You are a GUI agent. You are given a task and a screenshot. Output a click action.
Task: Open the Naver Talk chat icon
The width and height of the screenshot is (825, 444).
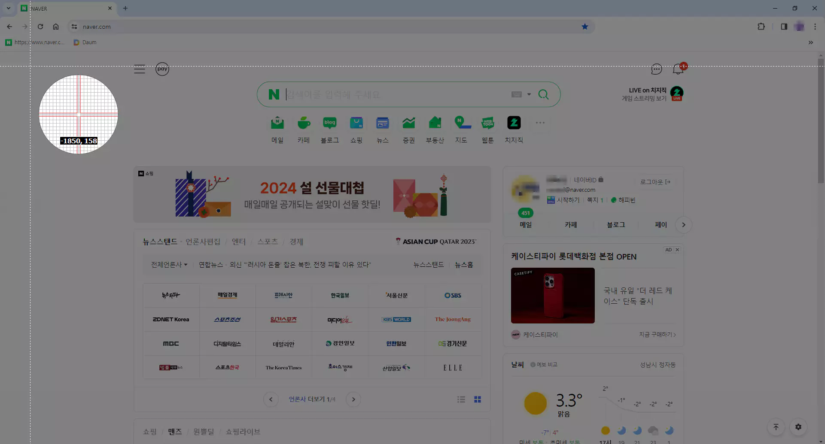click(x=656, y=69)
